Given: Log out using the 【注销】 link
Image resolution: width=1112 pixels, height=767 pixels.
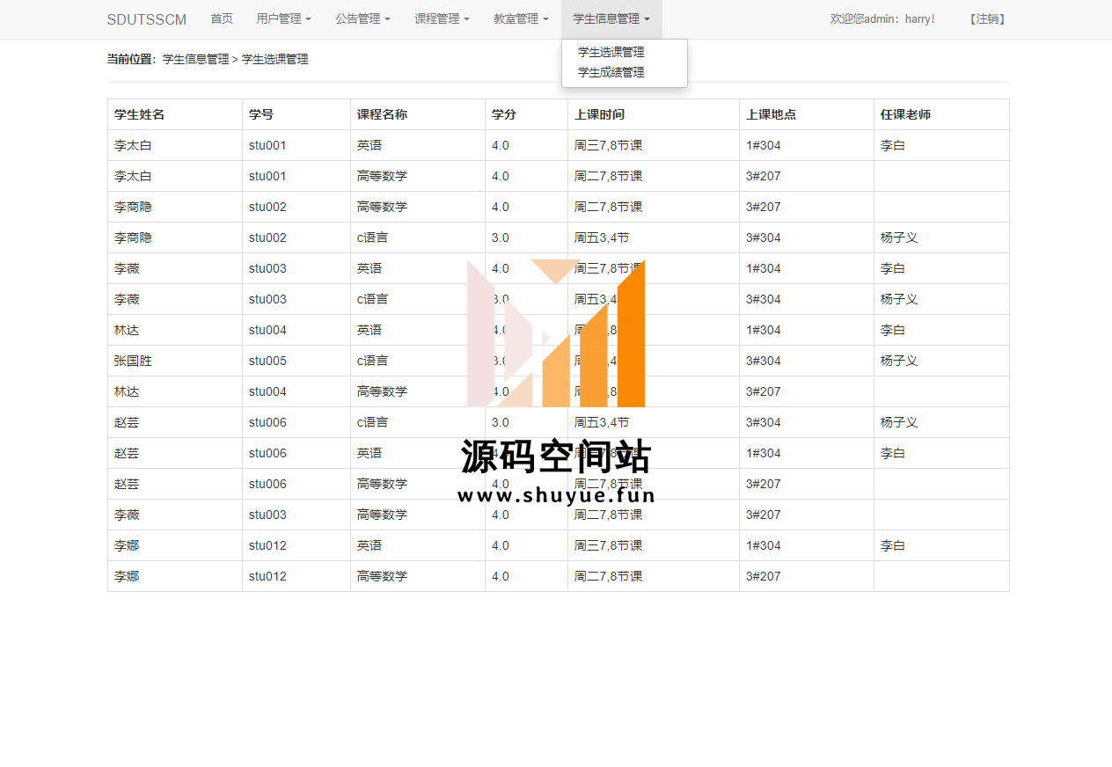Looking at the screenshot, I should [987, 18].
